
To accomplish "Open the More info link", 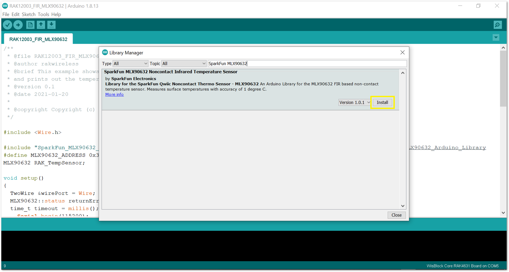I will tap(114, 94).
